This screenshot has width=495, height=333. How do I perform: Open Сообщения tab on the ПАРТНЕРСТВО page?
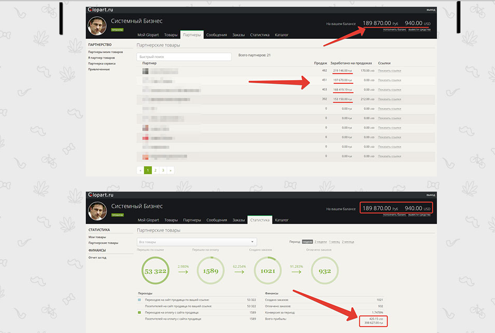coord(217,35)
